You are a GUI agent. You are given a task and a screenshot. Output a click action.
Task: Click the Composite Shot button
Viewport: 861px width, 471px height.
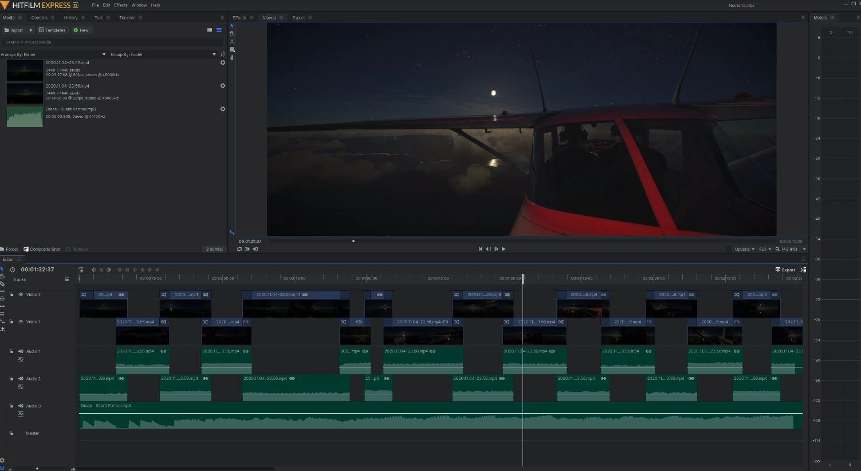pos(42,249)
